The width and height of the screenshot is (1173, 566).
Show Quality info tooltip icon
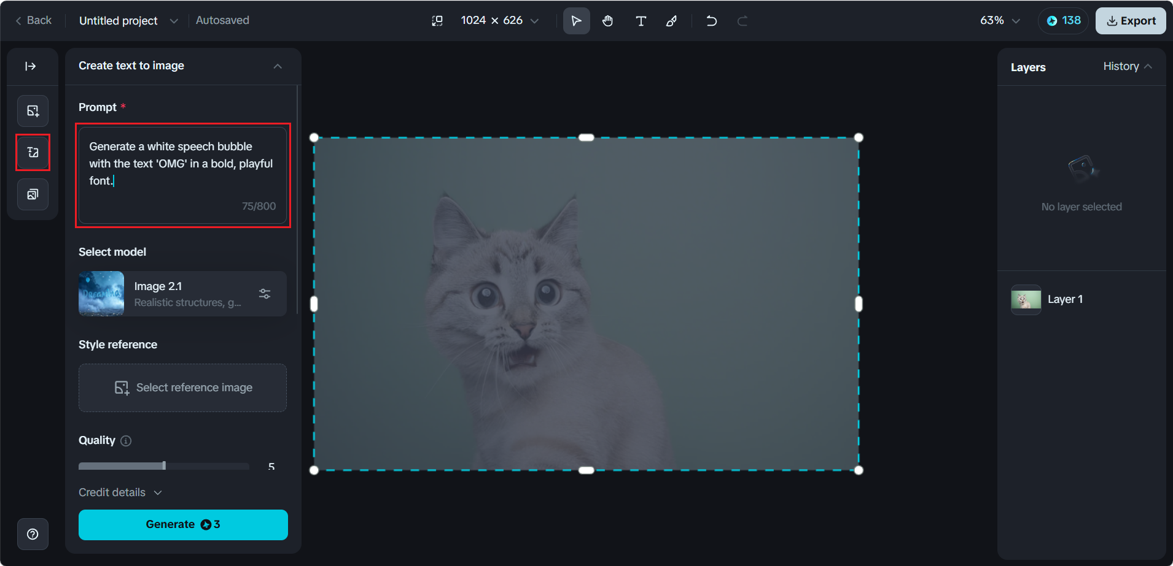(126, 441)
